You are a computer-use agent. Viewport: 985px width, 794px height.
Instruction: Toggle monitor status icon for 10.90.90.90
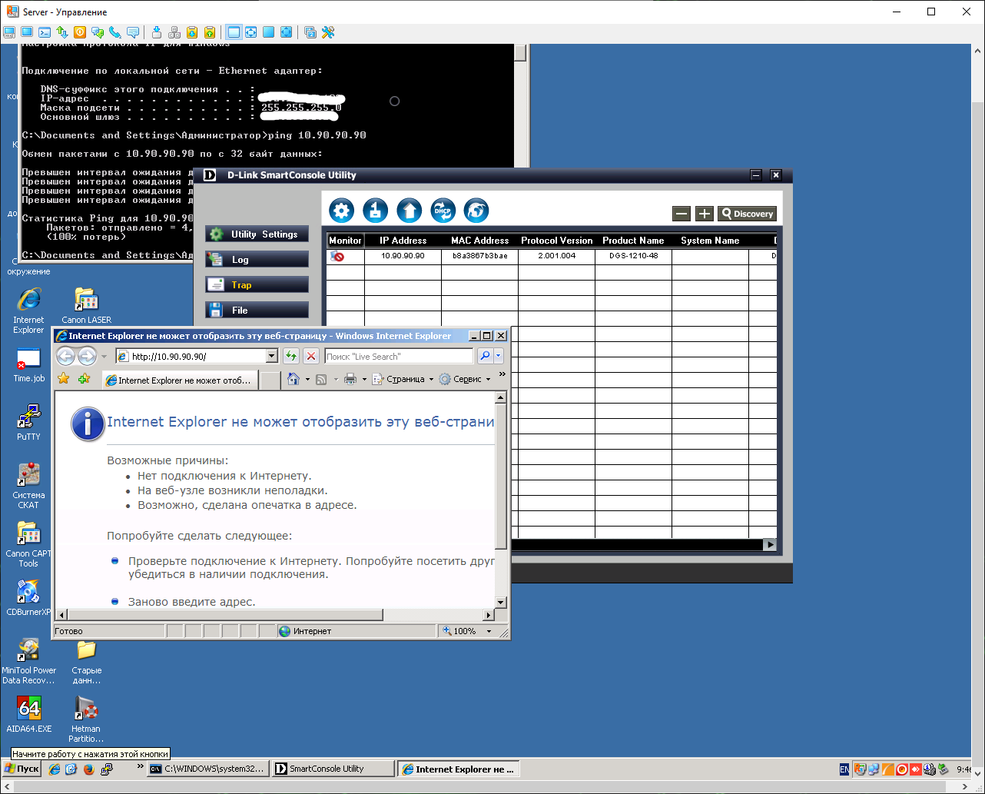(337, 256)
